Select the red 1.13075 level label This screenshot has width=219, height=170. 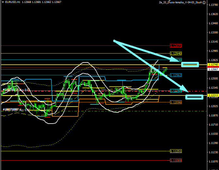click(x=176, y=46)
